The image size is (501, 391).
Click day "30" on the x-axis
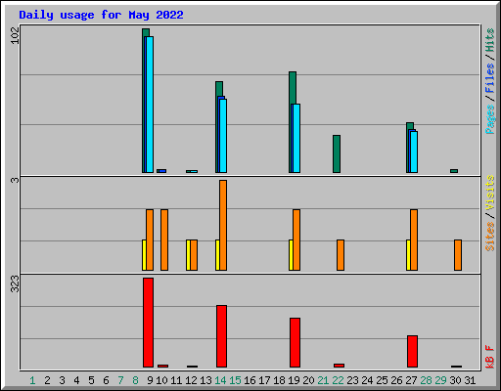click(x=455, y=380)
